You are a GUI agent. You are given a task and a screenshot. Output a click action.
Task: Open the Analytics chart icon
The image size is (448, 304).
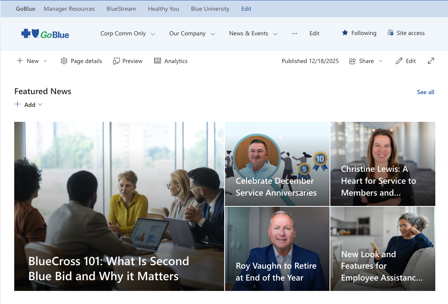click(x=157, y=61)
